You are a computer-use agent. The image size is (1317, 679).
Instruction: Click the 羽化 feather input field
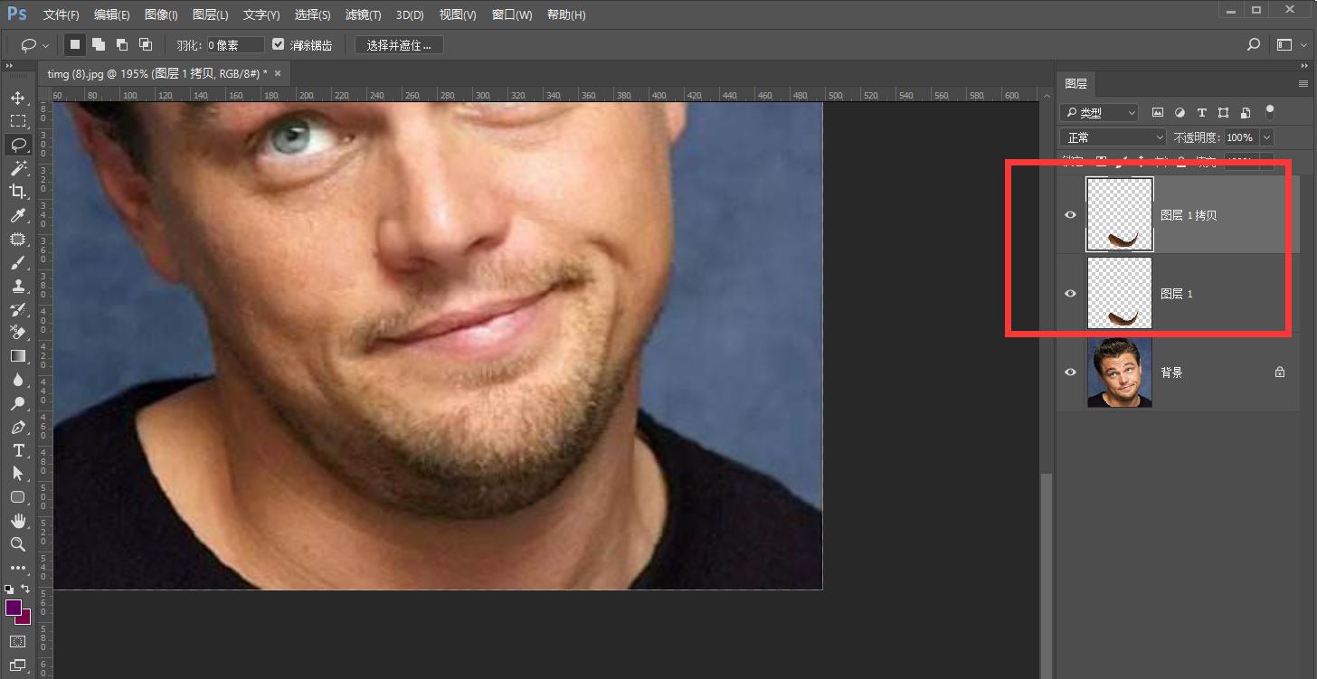tap(235, 45)
